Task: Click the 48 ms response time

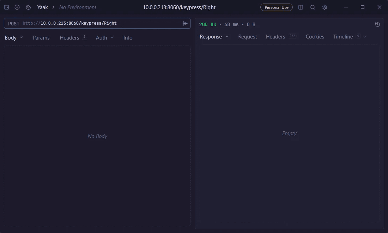Action: (x=231, y=24)
